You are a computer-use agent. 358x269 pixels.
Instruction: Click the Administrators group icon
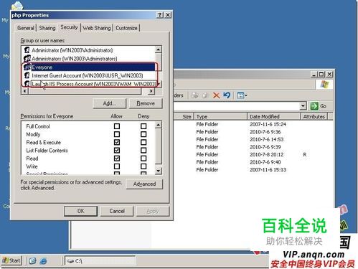27,58
